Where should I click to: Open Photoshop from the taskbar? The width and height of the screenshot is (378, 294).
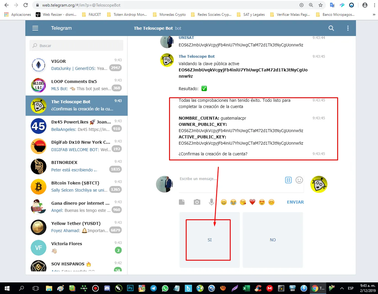pyautogui.click(x=130, y=288)
